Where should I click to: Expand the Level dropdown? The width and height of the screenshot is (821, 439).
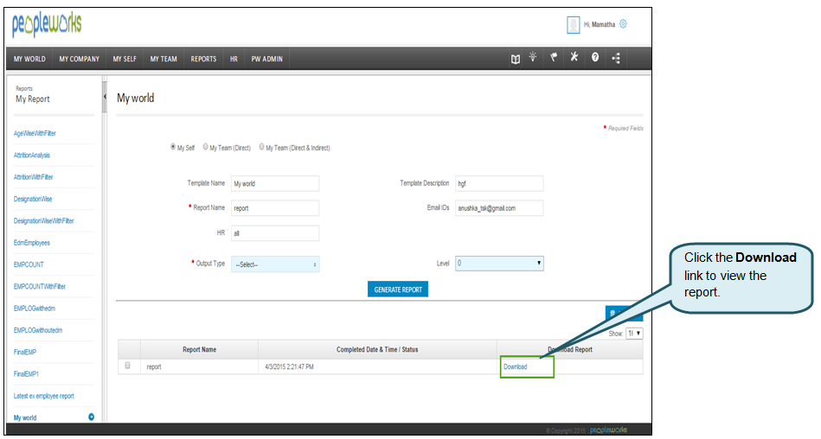[499, 264]
